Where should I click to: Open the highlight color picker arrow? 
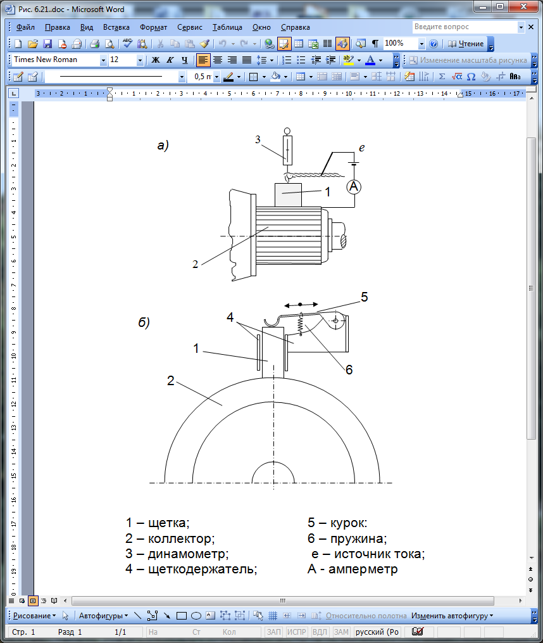tap(359, 60)
